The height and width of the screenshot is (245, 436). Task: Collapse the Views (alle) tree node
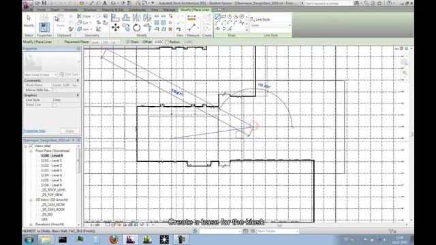click(x=26, y=146)
